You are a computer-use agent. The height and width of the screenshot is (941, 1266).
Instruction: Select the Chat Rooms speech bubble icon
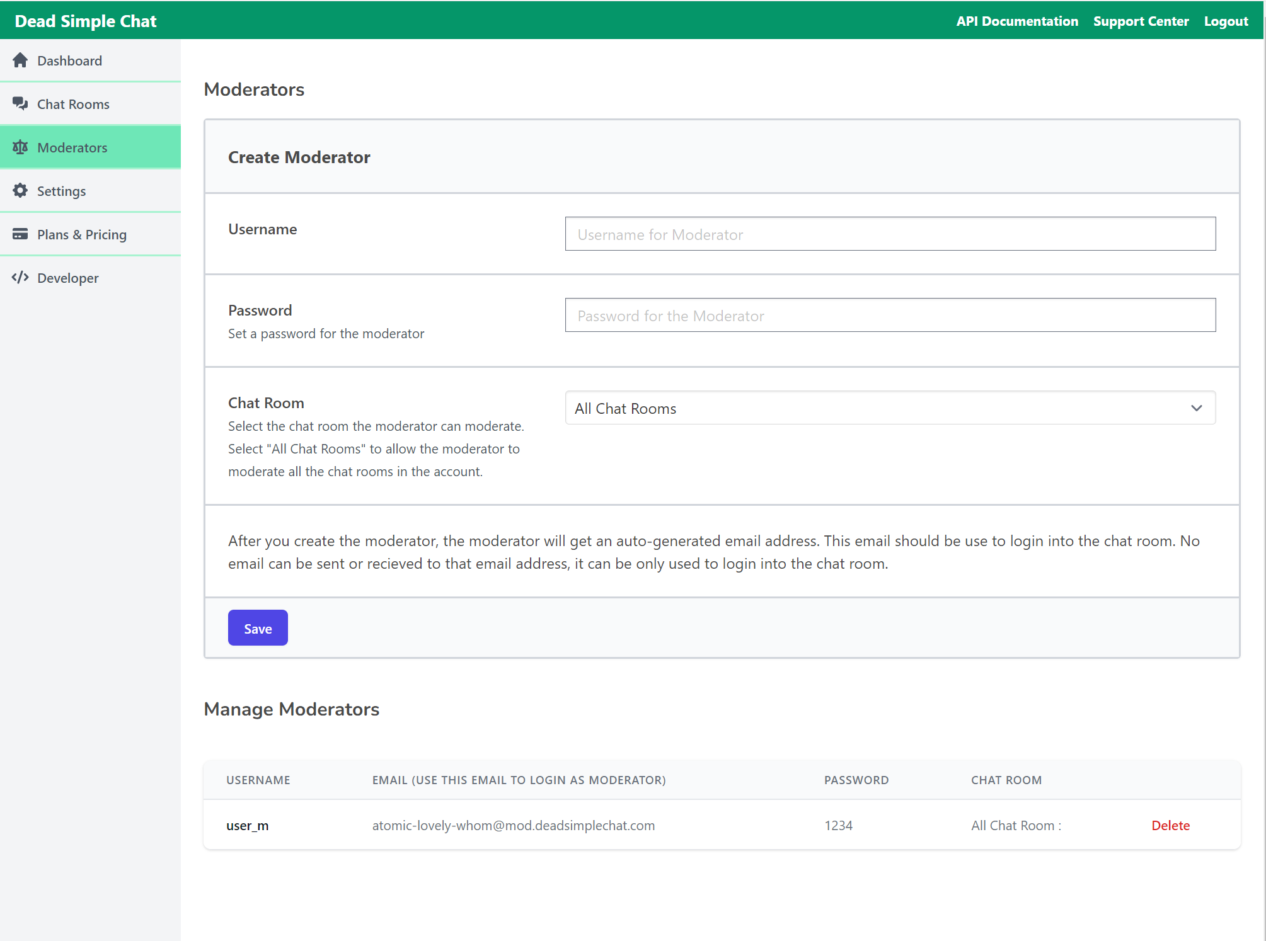[x=21, y=103]
